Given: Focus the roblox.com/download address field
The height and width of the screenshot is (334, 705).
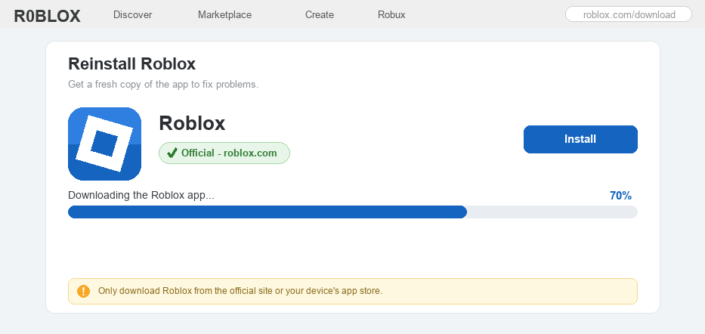Looking at the screenshot, I should [629, 14].
